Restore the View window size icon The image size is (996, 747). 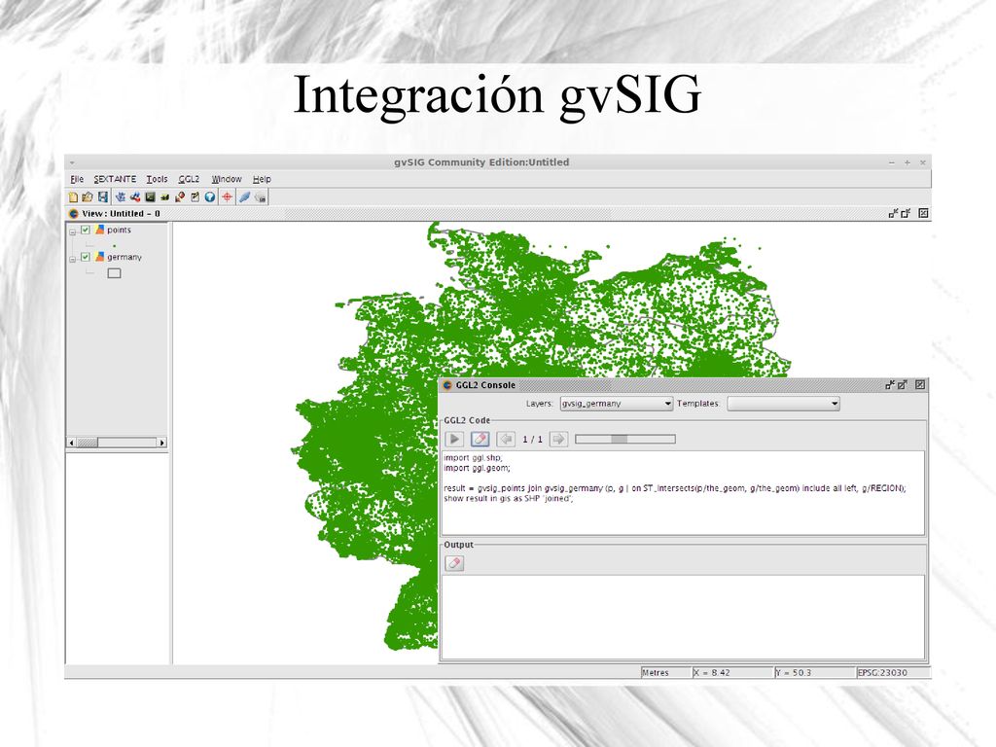906,213
